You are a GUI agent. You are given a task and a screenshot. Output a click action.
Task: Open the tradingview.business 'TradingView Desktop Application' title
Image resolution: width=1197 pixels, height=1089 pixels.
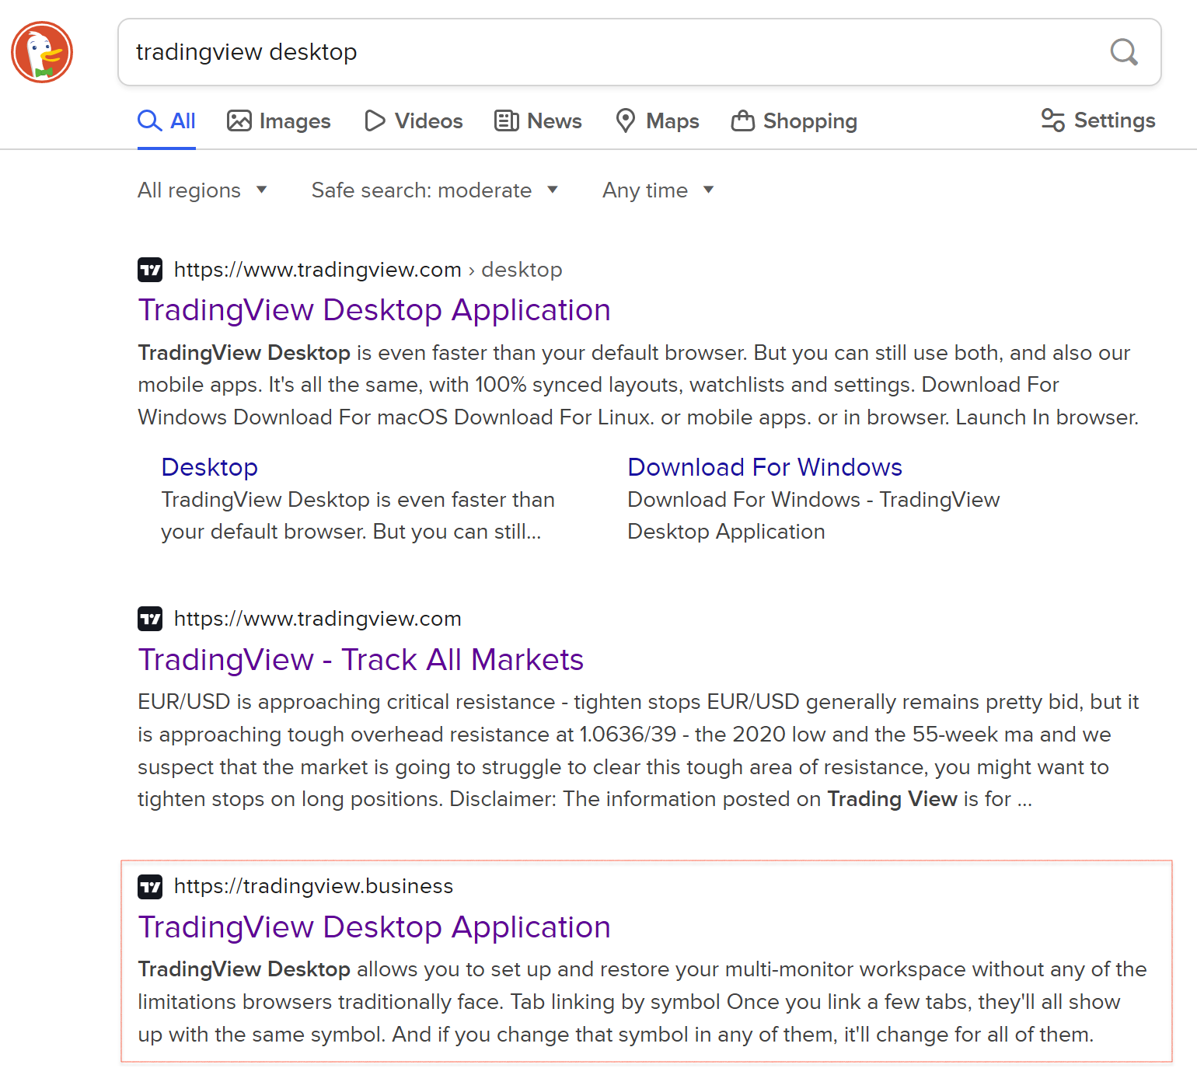pyautogui.click(x=375, y=927)
